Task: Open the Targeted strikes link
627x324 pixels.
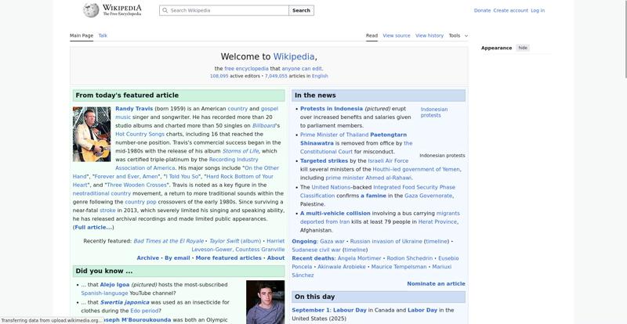Action: pyautogui.click(x=324, y=160)
